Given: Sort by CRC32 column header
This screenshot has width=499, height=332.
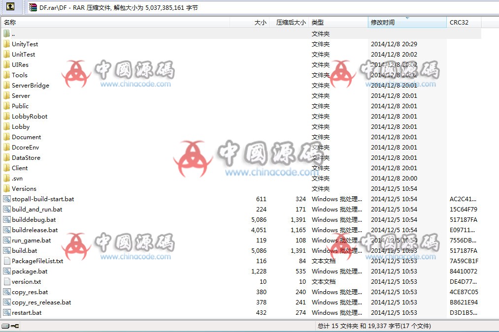Looking at the screenshot, I should point(464,22).
